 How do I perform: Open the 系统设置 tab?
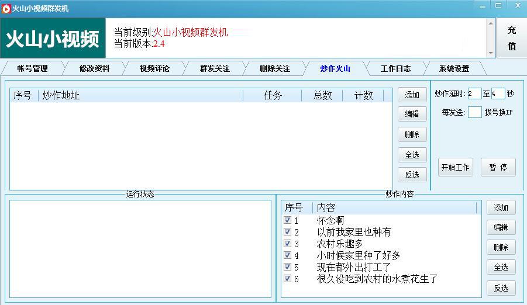coord(454,68)
